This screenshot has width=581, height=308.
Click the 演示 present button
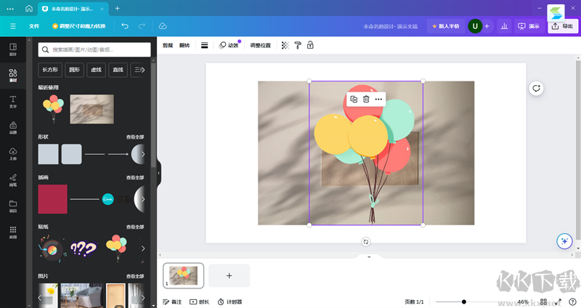pos(528,26)
